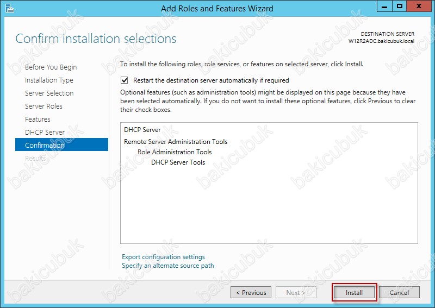Click the Cancel button
This screenshot has height=308, width=435.
tap(399, 292)
